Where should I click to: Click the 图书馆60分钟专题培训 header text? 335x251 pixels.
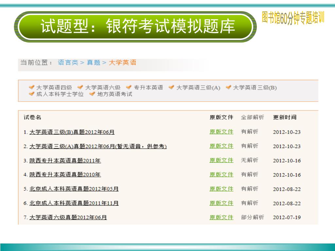[x=293, y=18]
